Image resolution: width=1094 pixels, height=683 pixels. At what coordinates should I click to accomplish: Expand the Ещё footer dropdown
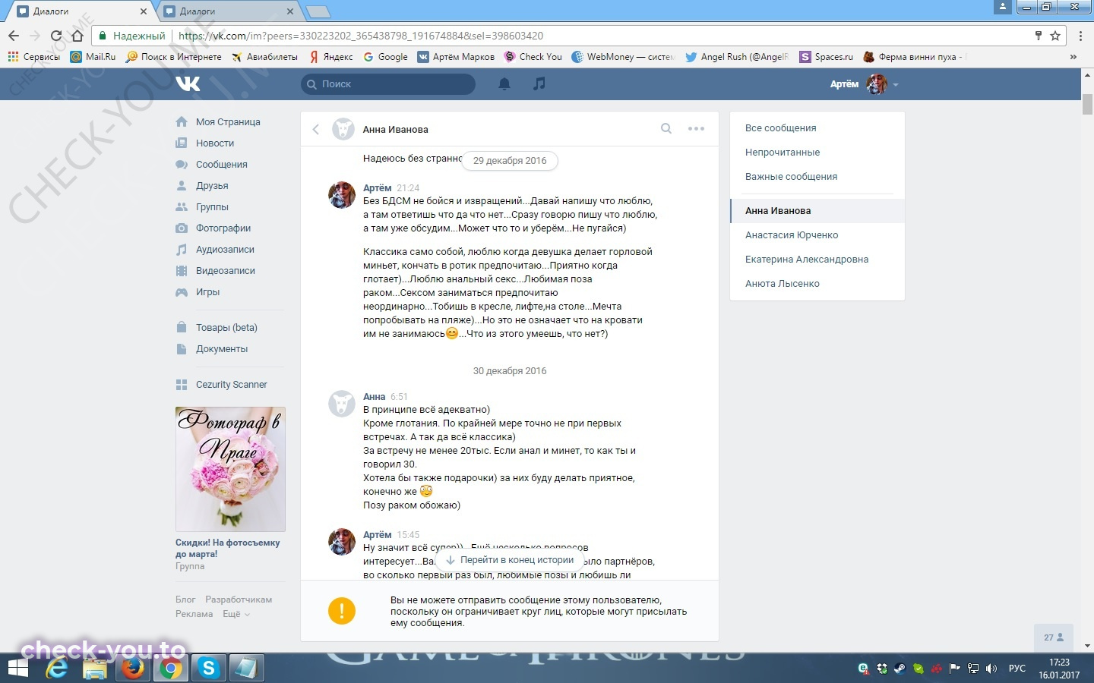[x=236, y=614]
